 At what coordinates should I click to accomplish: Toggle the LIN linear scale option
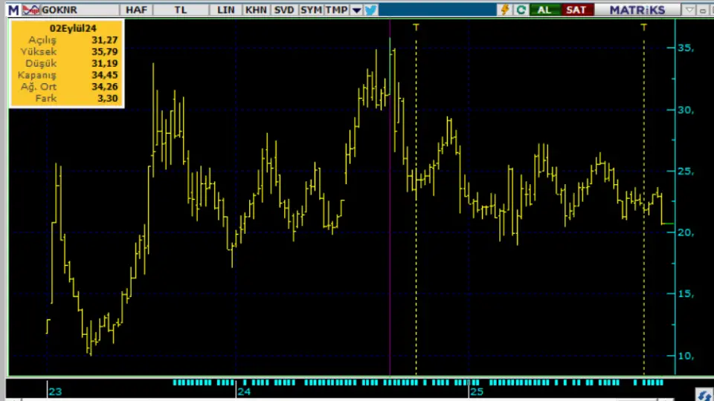coord(225,10)
